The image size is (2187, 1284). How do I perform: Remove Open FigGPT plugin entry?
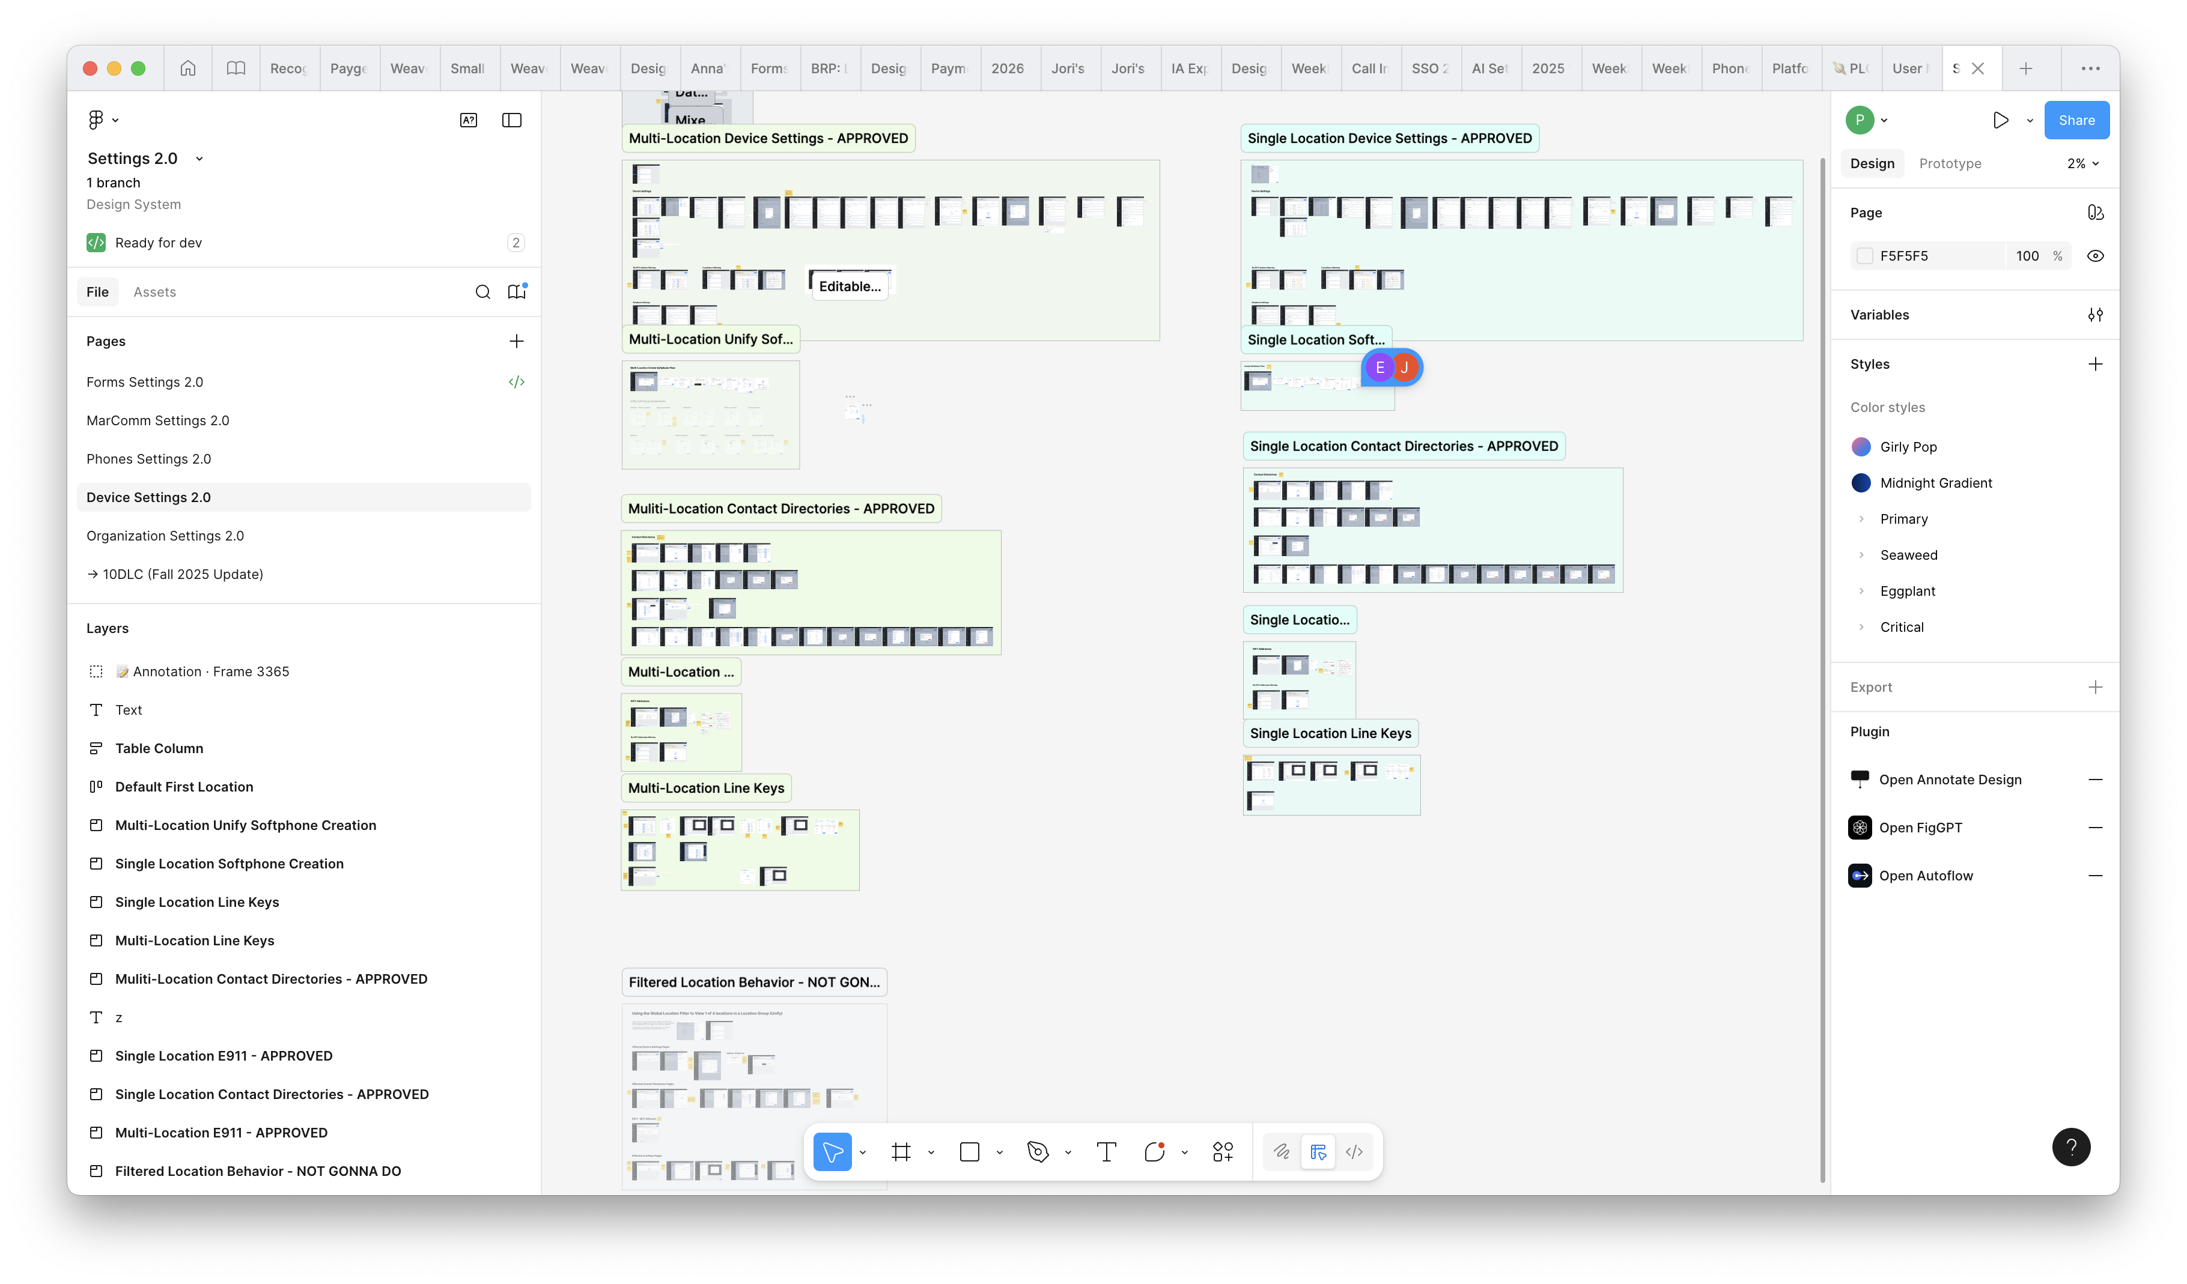pyautogui.click(x=2095, y=828)
